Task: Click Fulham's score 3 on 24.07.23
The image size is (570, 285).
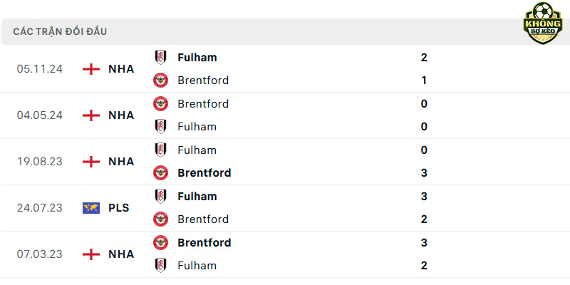Action: click(x=424, y=197)
